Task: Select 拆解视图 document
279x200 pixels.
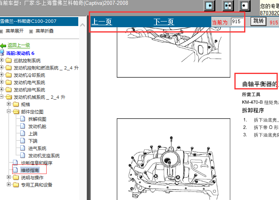Action: click(x=37, y=119)
